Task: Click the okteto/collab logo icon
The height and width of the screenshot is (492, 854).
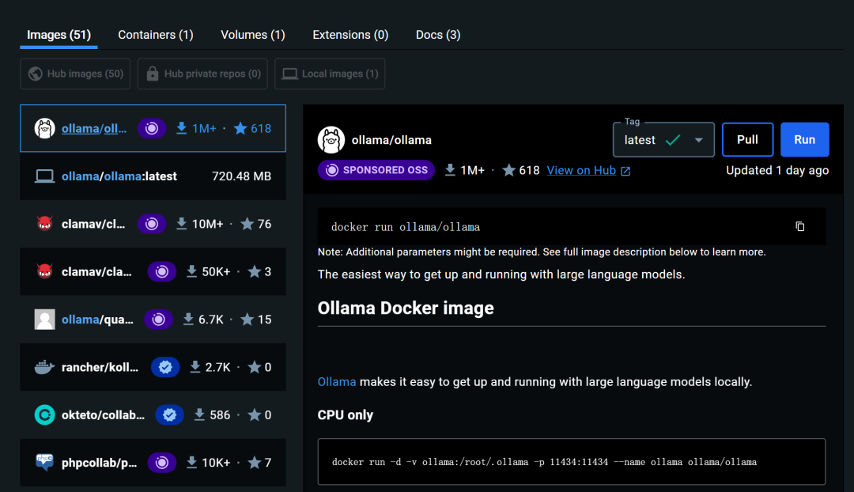Action: click(44, 414)
